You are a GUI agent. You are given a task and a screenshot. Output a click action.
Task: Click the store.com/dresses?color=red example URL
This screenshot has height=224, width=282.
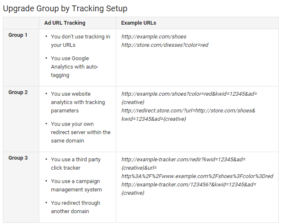(165, 45)
